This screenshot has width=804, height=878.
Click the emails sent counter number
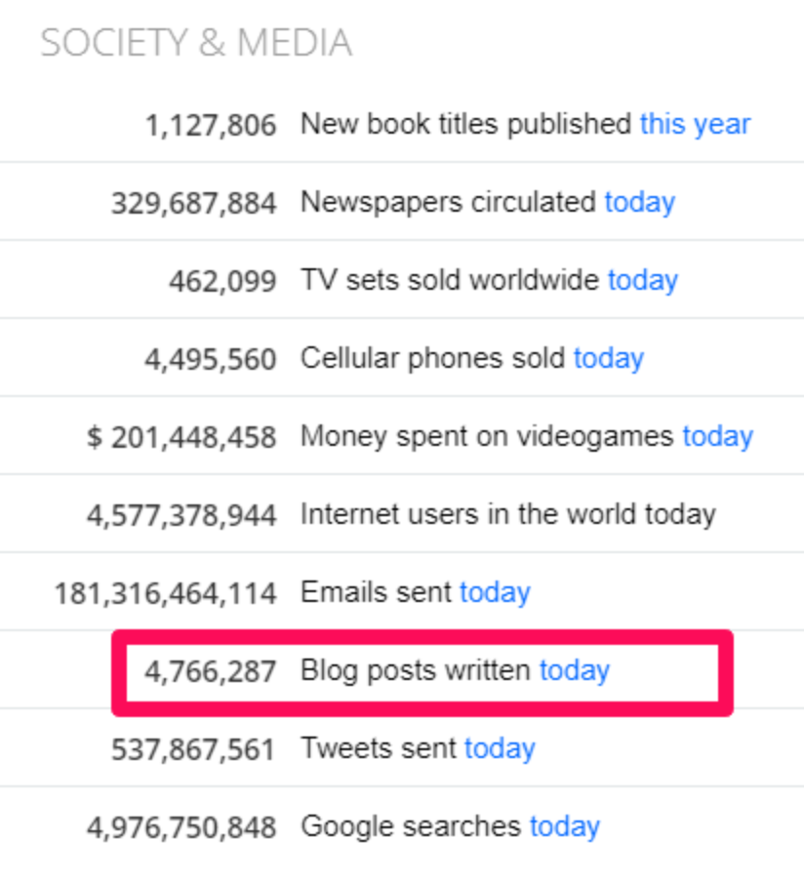pos(166,593)
